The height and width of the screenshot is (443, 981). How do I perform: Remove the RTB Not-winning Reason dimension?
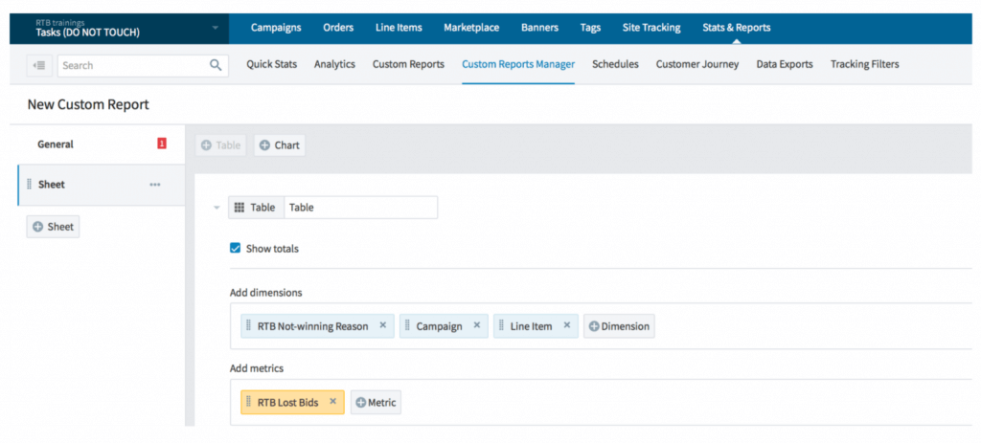click(x=383, y=325)
